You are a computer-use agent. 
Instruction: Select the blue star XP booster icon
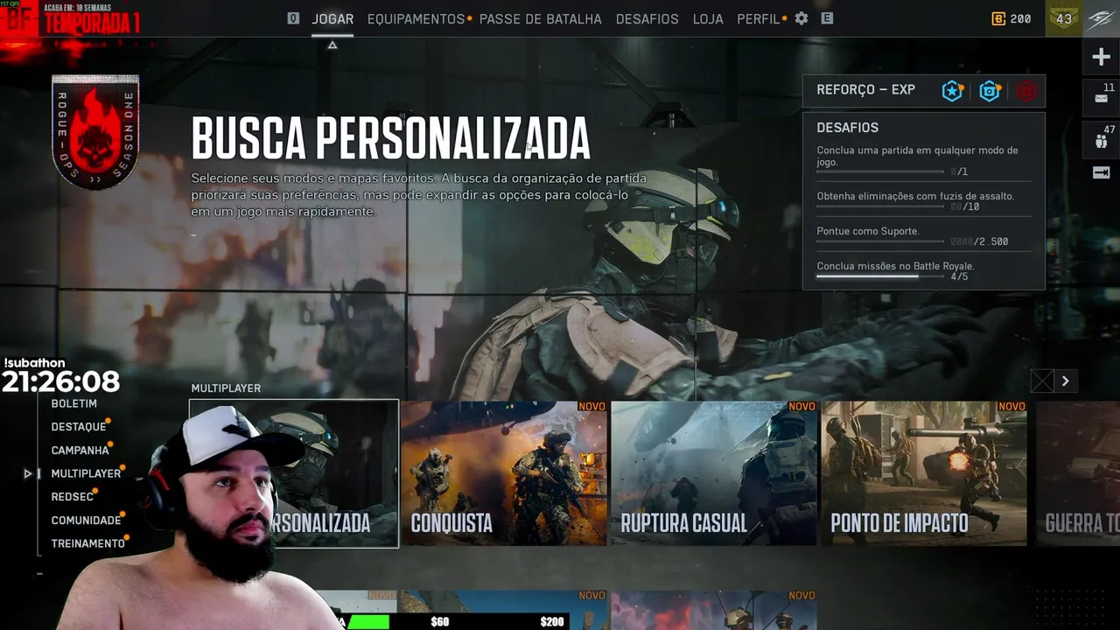(x=953, y=90)
